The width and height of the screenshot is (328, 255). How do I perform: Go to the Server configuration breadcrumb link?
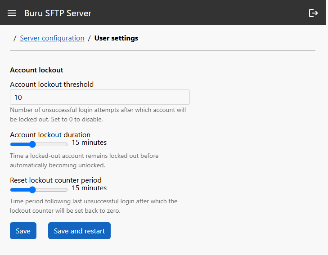coord(52,38)
